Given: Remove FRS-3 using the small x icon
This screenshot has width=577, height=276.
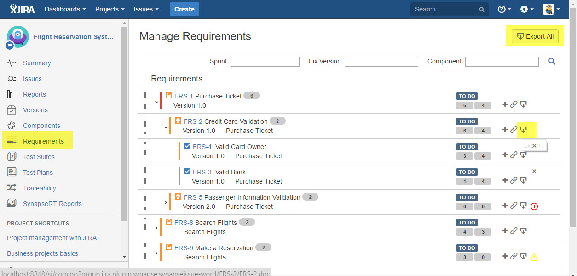Looking at the screenshot, I should pyautogui.click(x=534, y=171).
